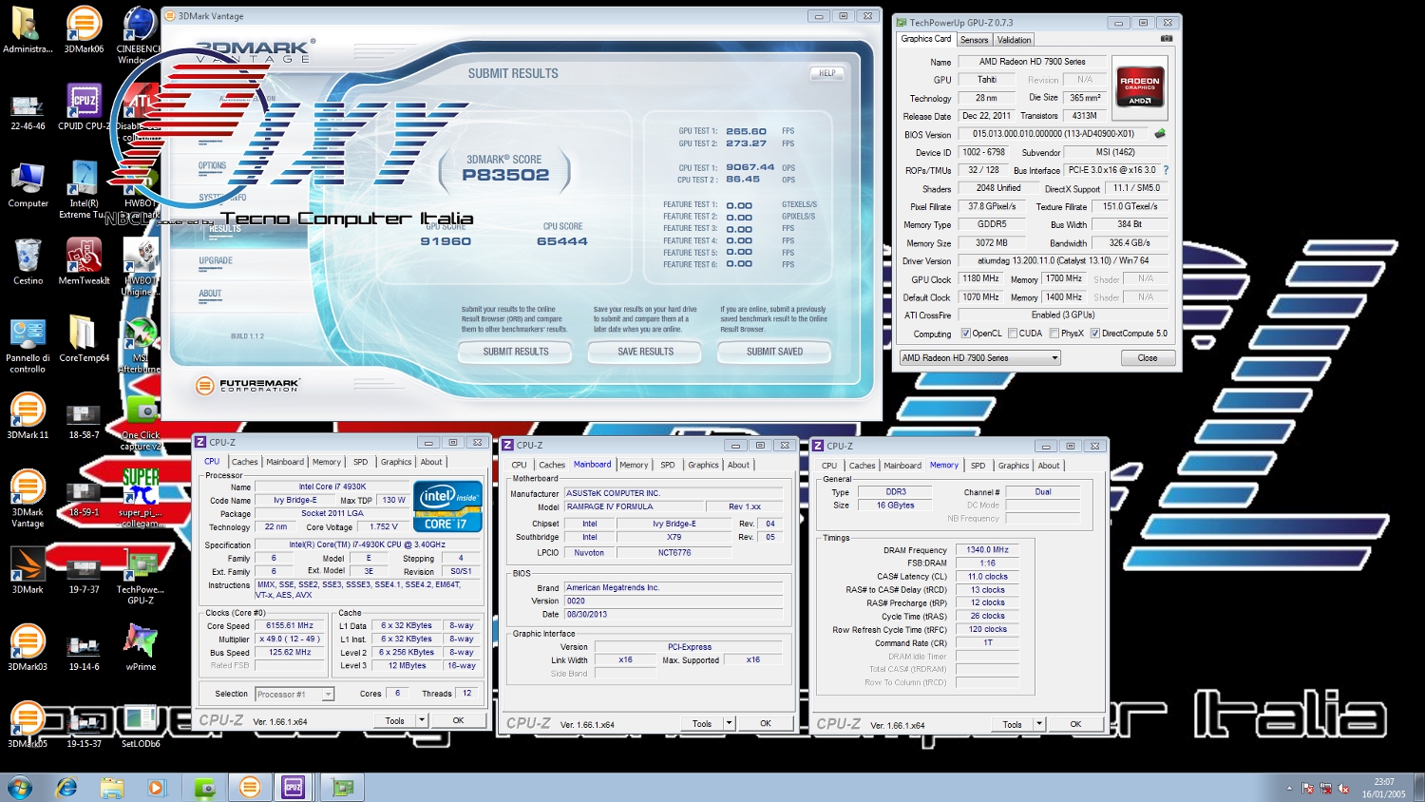Open Caches tab in the left CPU-Z window

(x=245, y=462)
